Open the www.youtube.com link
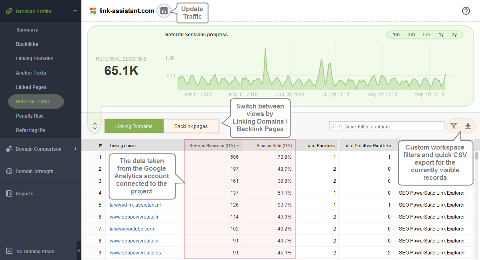 coord(134,229)
